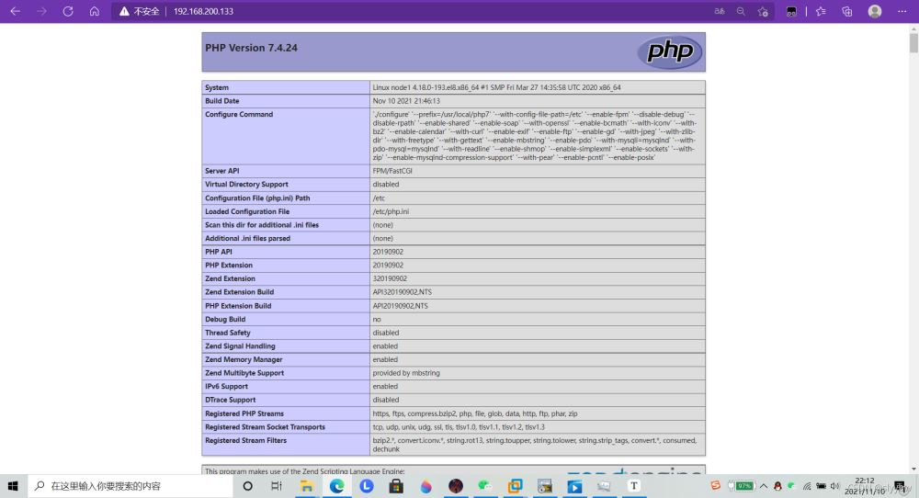Open Task View on the taskbar
Screen dimensions: 919x498
point(277,485)
